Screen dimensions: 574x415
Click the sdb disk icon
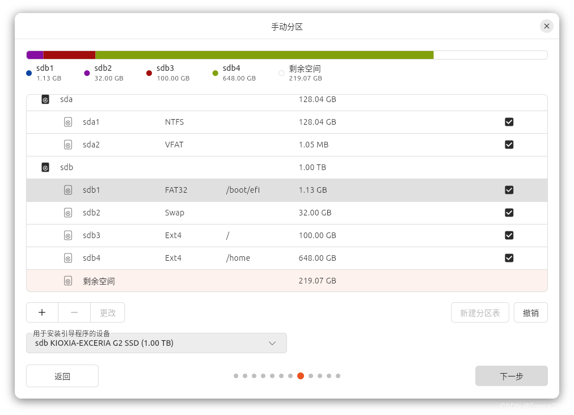coord(45,167)
